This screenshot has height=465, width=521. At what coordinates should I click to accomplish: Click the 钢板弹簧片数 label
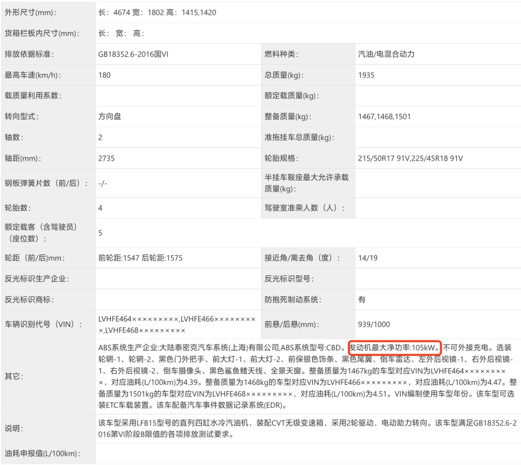(x=46, y=183)
